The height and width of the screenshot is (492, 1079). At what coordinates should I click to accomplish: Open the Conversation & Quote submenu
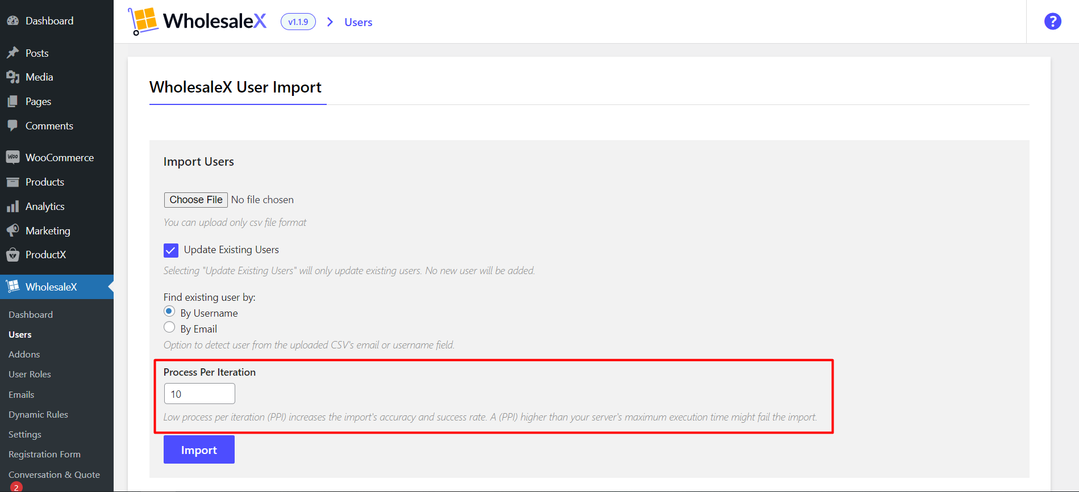[x=54, y=474]
